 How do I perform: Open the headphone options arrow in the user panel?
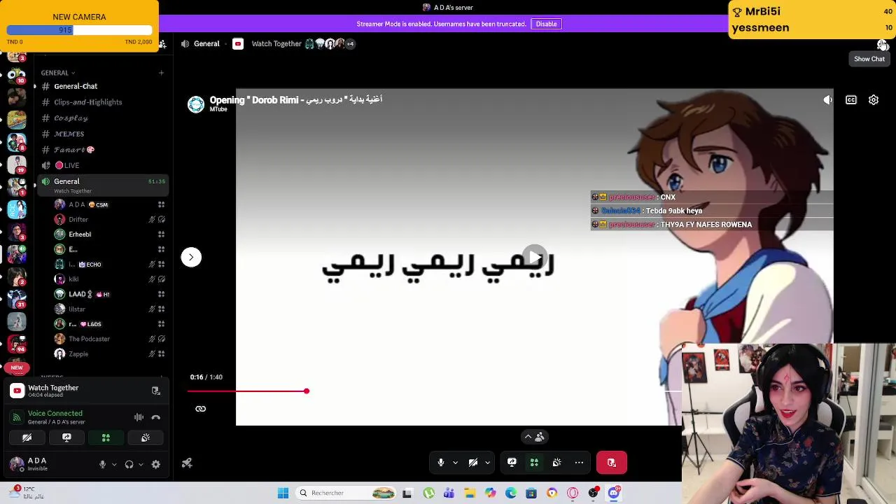click(141, 464)
